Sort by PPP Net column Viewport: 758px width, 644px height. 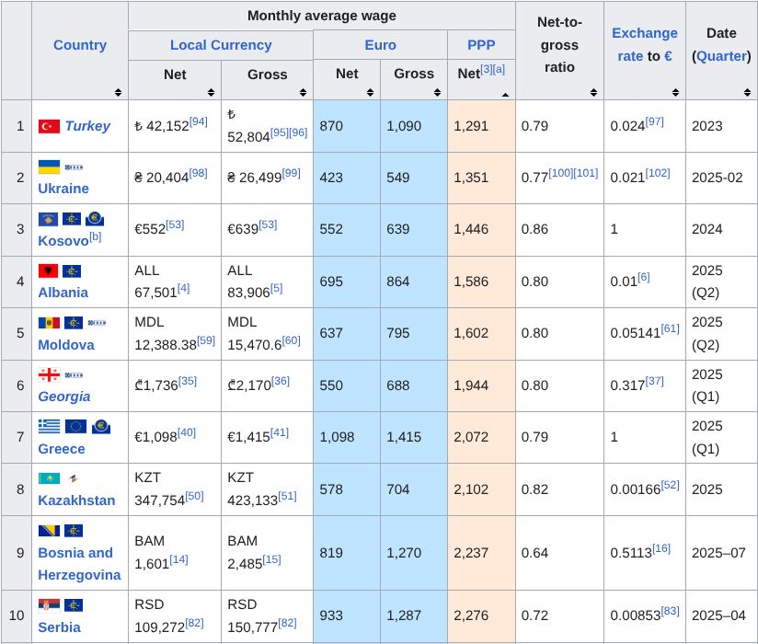[x=505, y=94]
